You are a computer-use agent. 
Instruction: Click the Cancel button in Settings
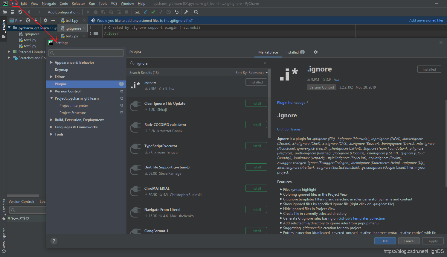(409, 241)
